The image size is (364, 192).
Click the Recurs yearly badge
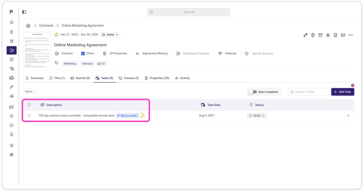tap(127, 115)
